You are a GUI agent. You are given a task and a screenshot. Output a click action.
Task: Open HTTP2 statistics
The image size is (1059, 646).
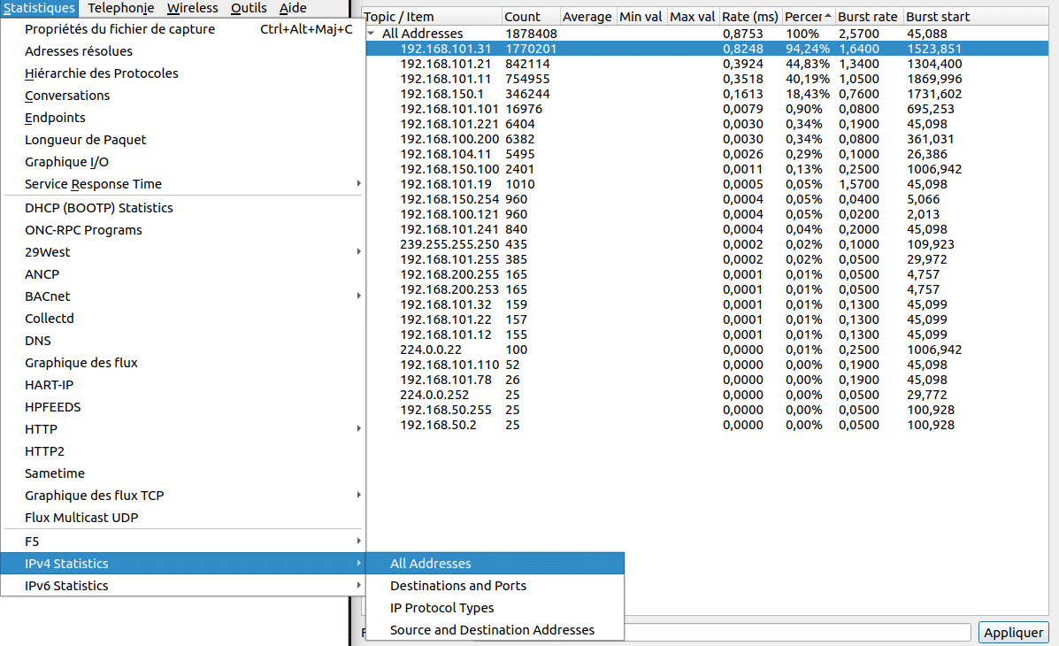[183, 451]
